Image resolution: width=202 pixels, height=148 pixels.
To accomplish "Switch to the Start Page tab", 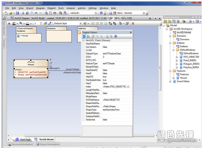I will point(23,139).
